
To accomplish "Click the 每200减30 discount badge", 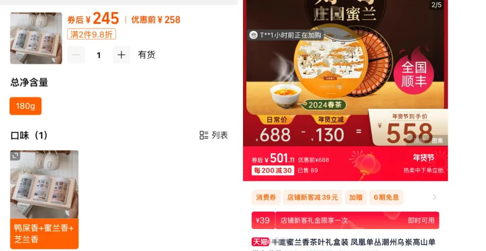I will click(x=273, y=170).
